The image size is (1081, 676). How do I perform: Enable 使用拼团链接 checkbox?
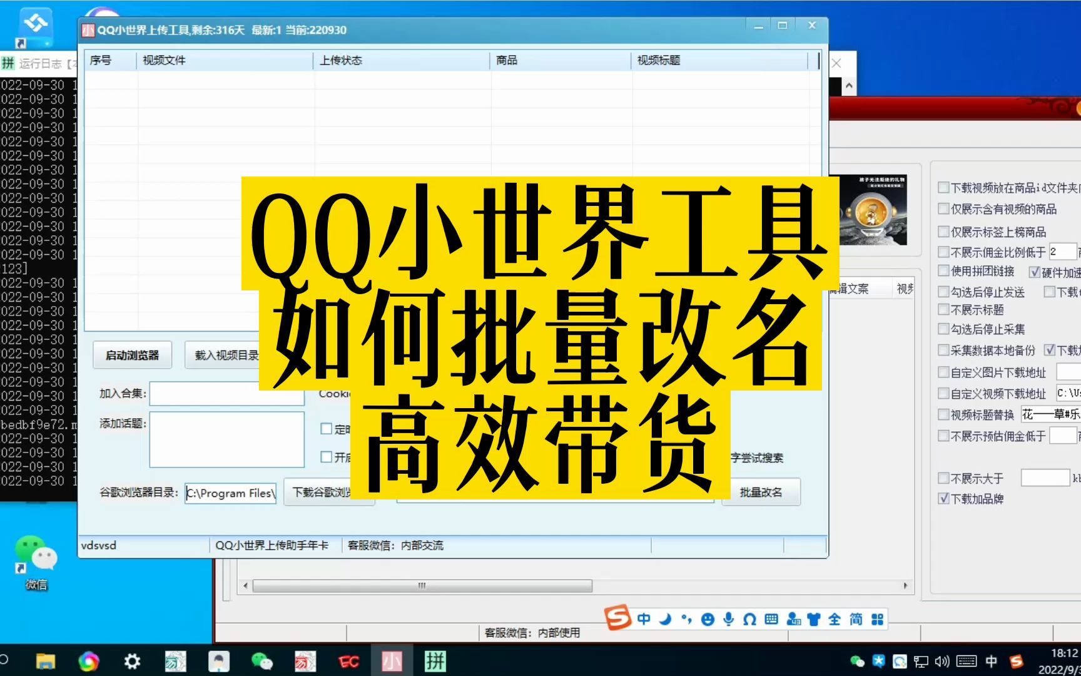(x=943, y=270)
